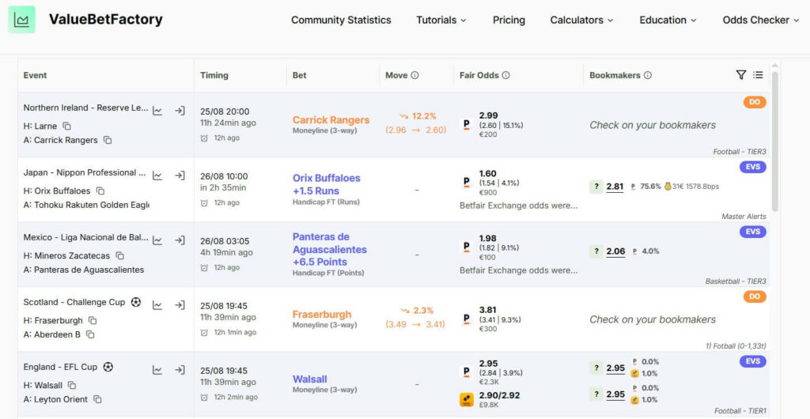Click fair odds value 2.99
The width and height of the screenshot is (810, 419).
coord(488,115)
